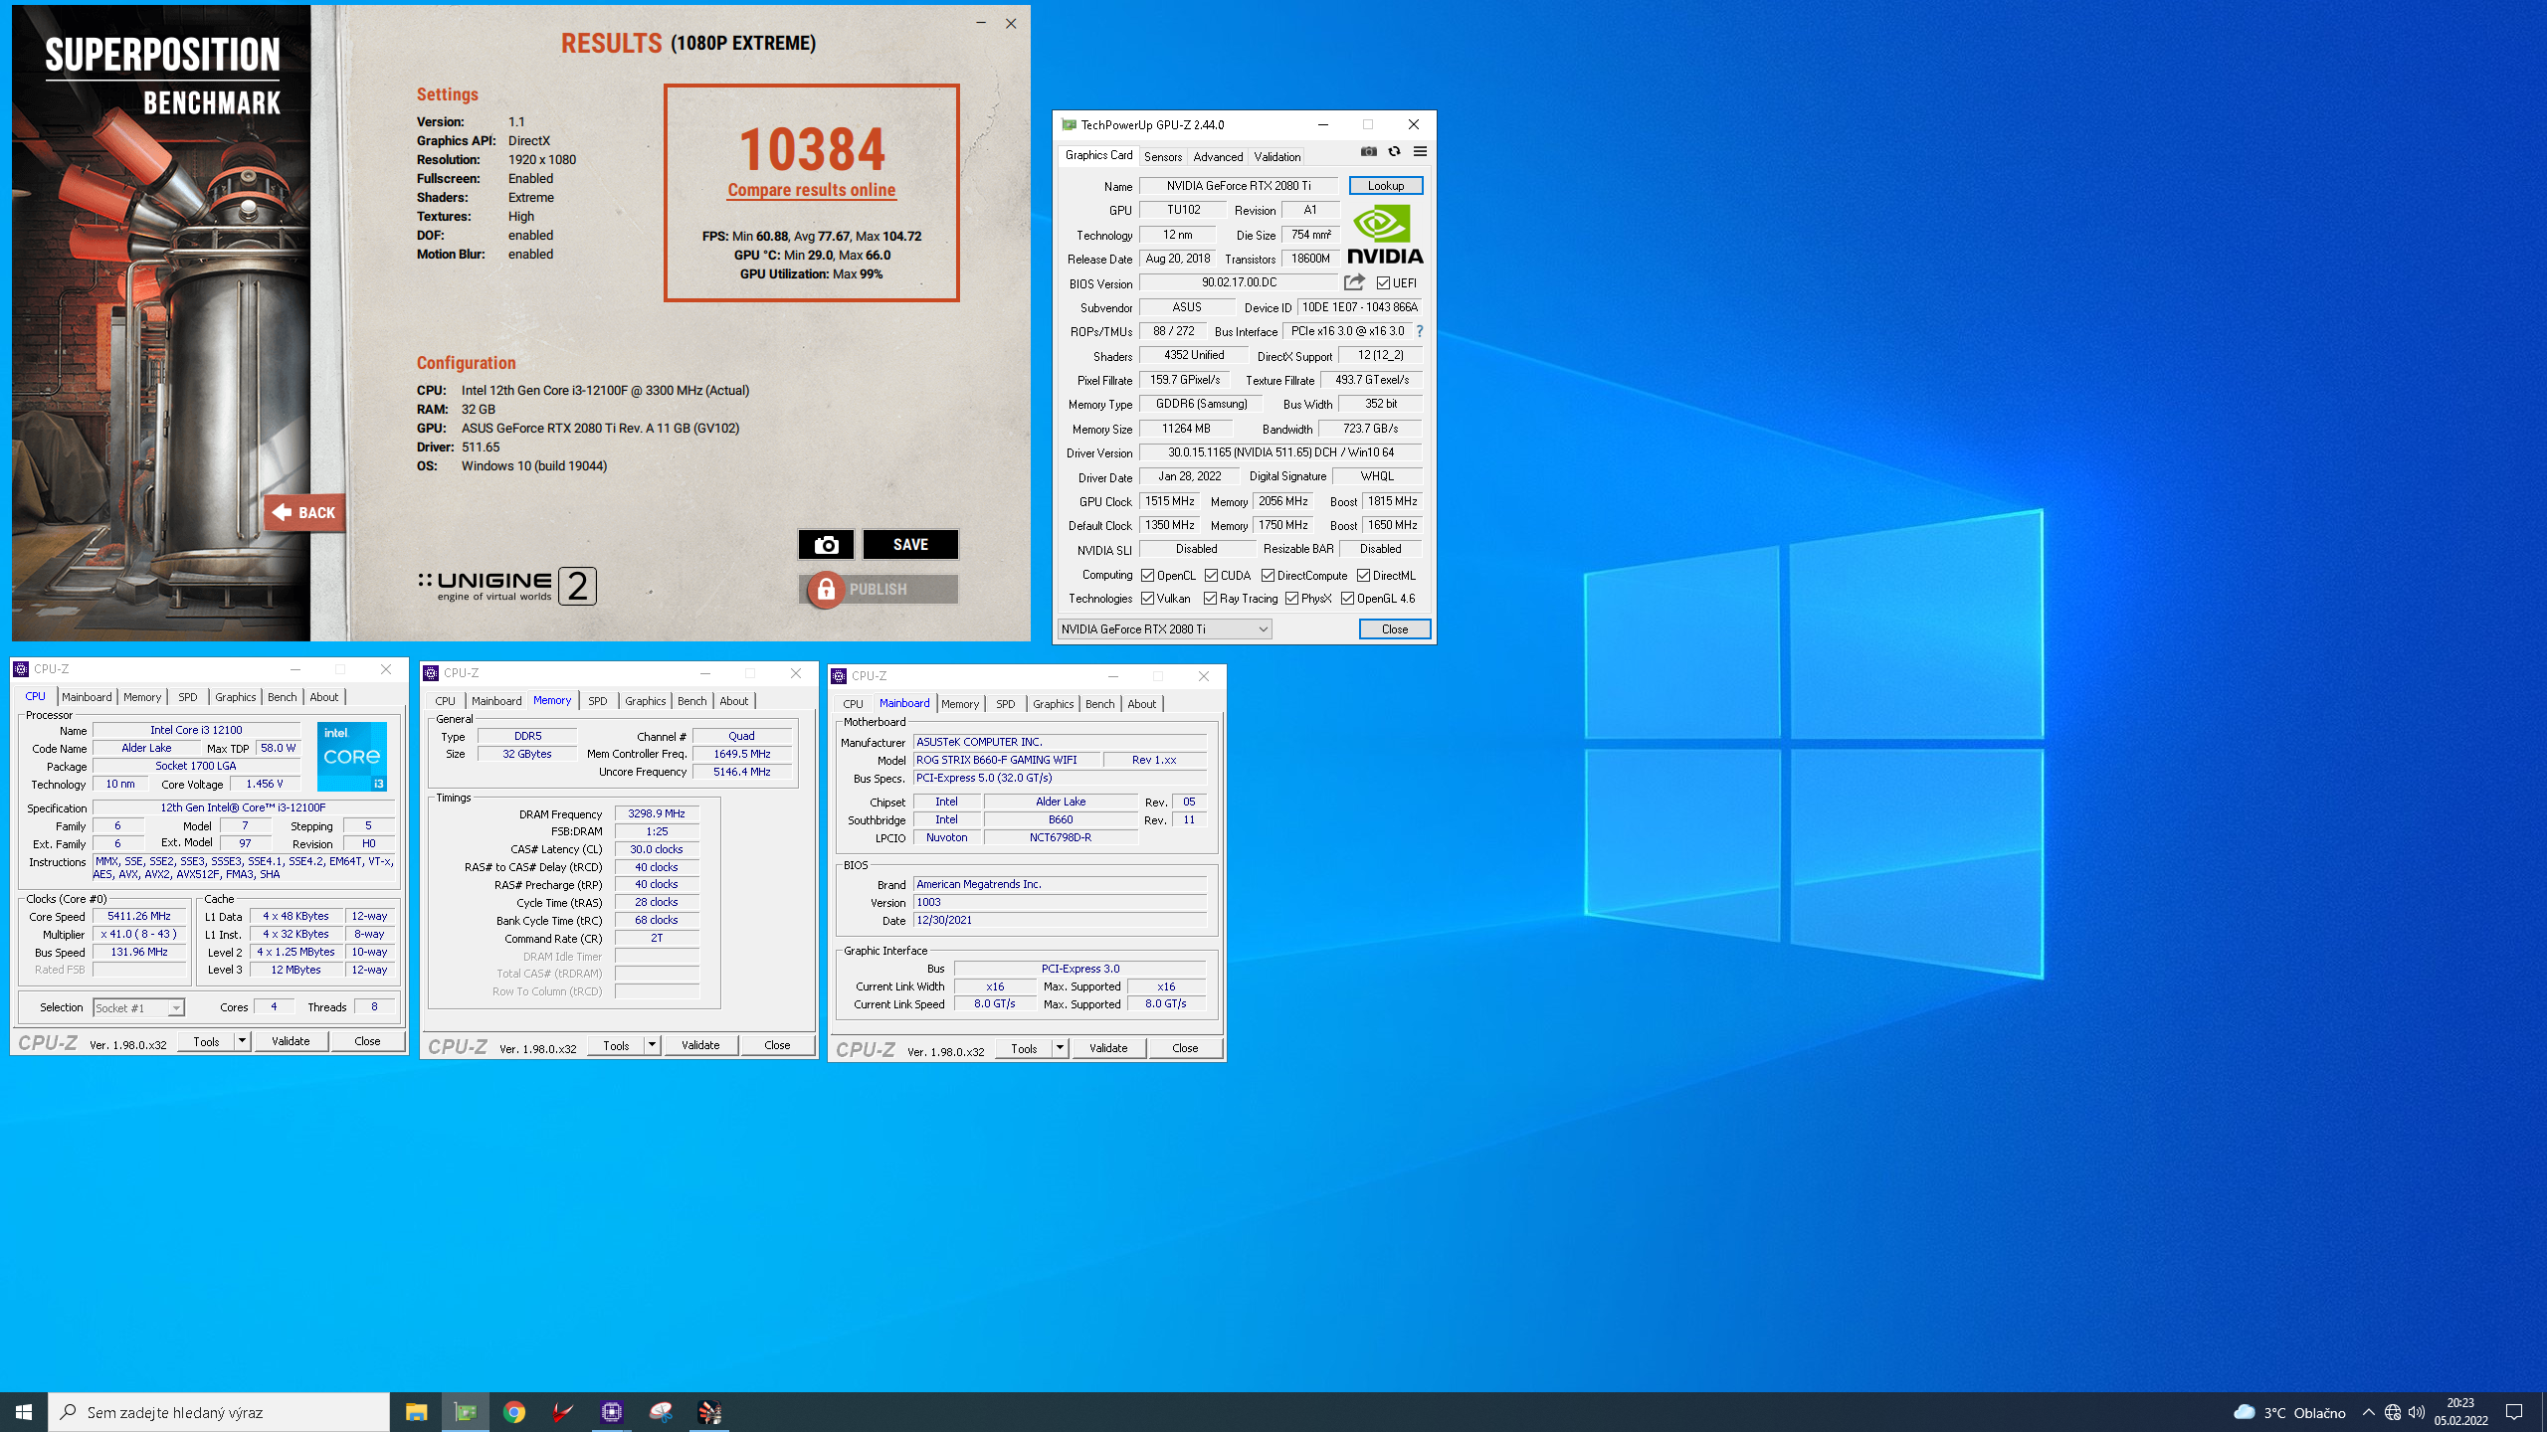Click Validate in the first CPU-Z window

pos(291,1041)
